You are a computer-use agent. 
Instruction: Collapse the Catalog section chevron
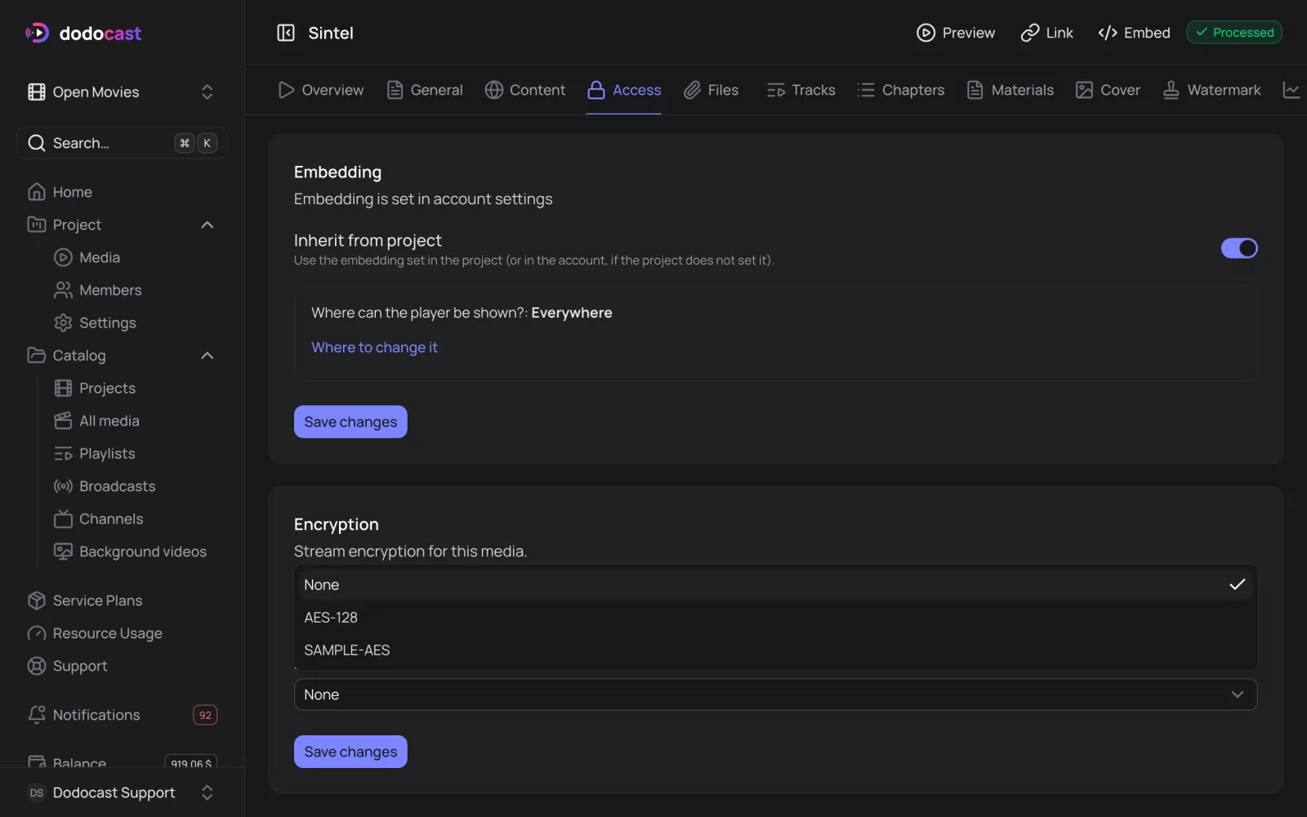coord(207,355)
